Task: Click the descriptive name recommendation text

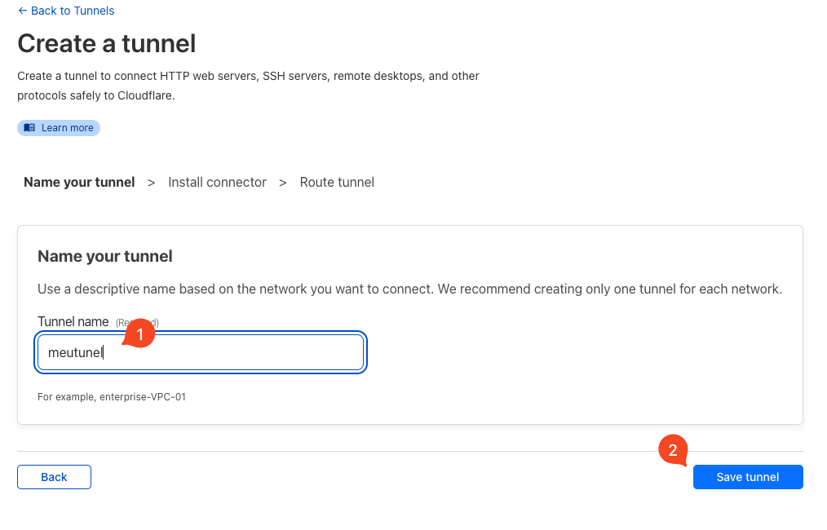Action: (409, 289)
